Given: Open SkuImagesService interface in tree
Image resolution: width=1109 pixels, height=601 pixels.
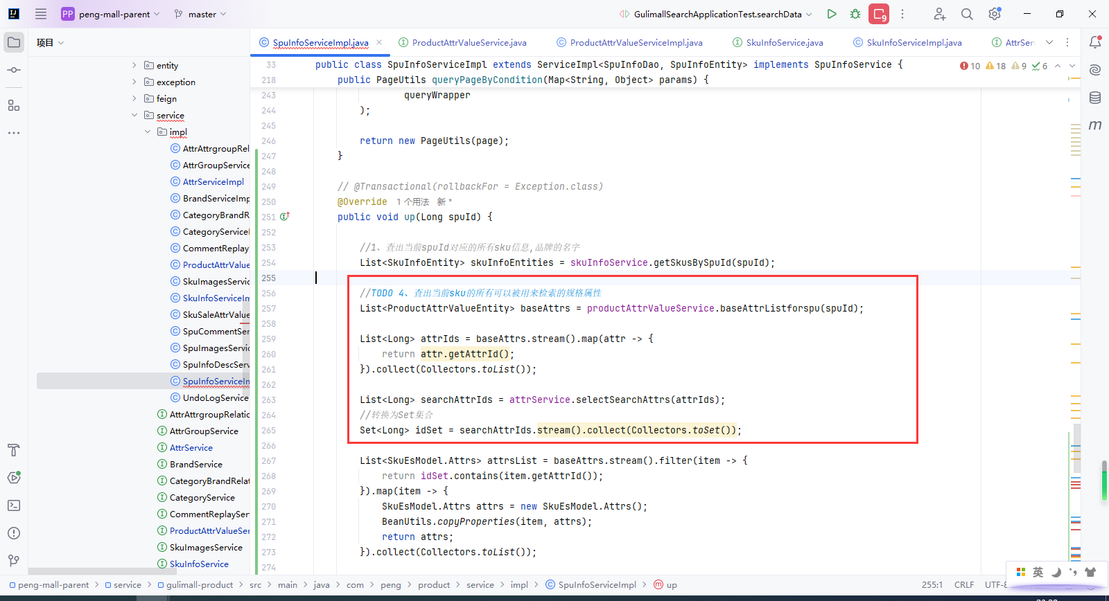Looking at the screenshot, I should click(200, 547).
